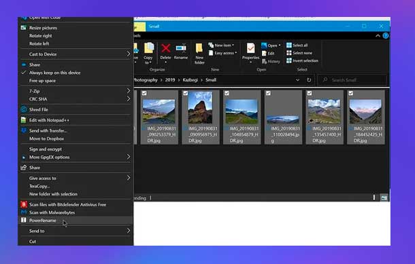This screenshot has height=264, width=415.
Task: Select the red rock formation thumbnail
Action: (200, 107)
